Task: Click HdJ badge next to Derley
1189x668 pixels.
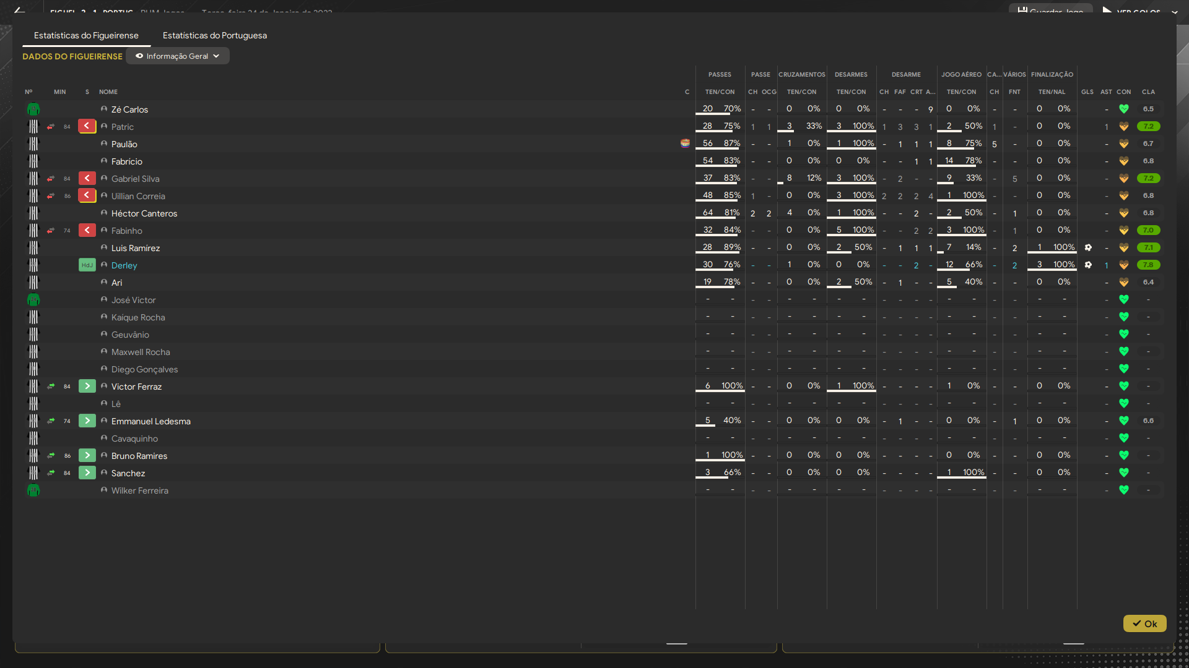Action: click(x=87, y=265)
